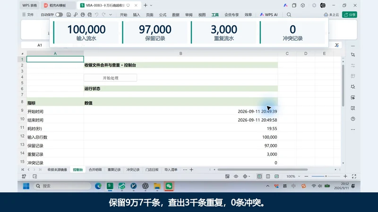378x212 pixels.
Task: Open the 页面 ribbon tab
Action: pos(149,15)
